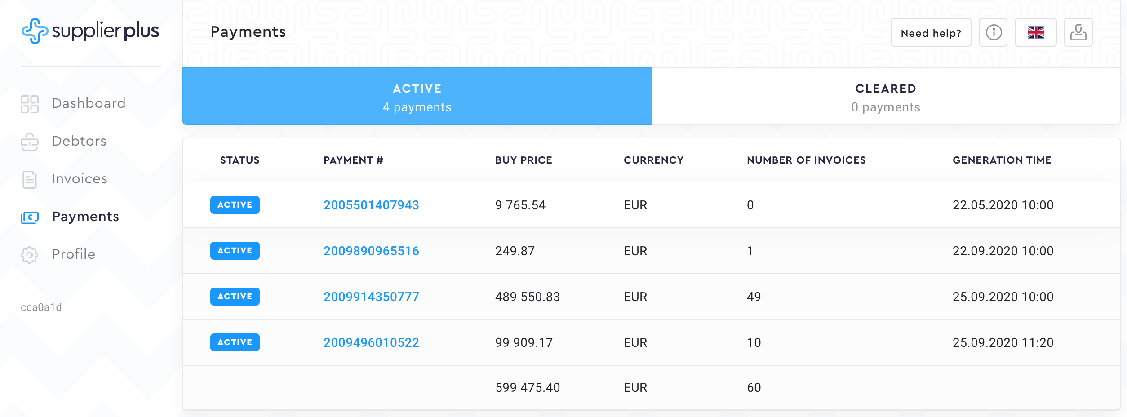Open payment 2005501407943
The image size is (1127, 417).
pyautogui.click(x=371, y=205)
